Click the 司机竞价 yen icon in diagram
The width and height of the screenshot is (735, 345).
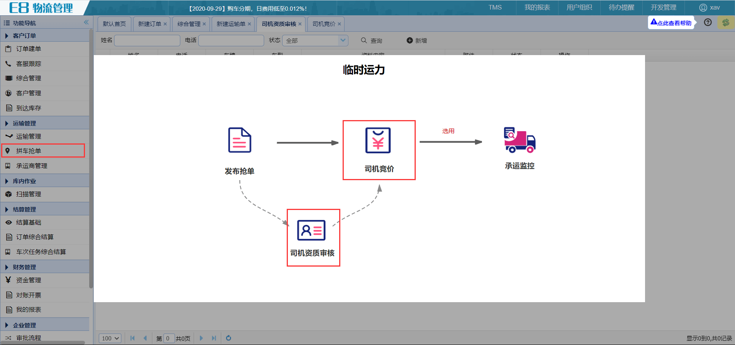click(378, 140)
